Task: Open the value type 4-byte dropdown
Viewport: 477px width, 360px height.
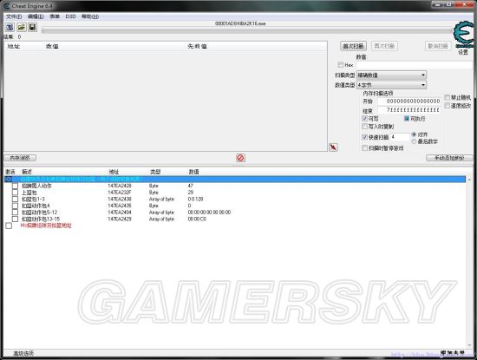Action: click(x=391, y=85)
